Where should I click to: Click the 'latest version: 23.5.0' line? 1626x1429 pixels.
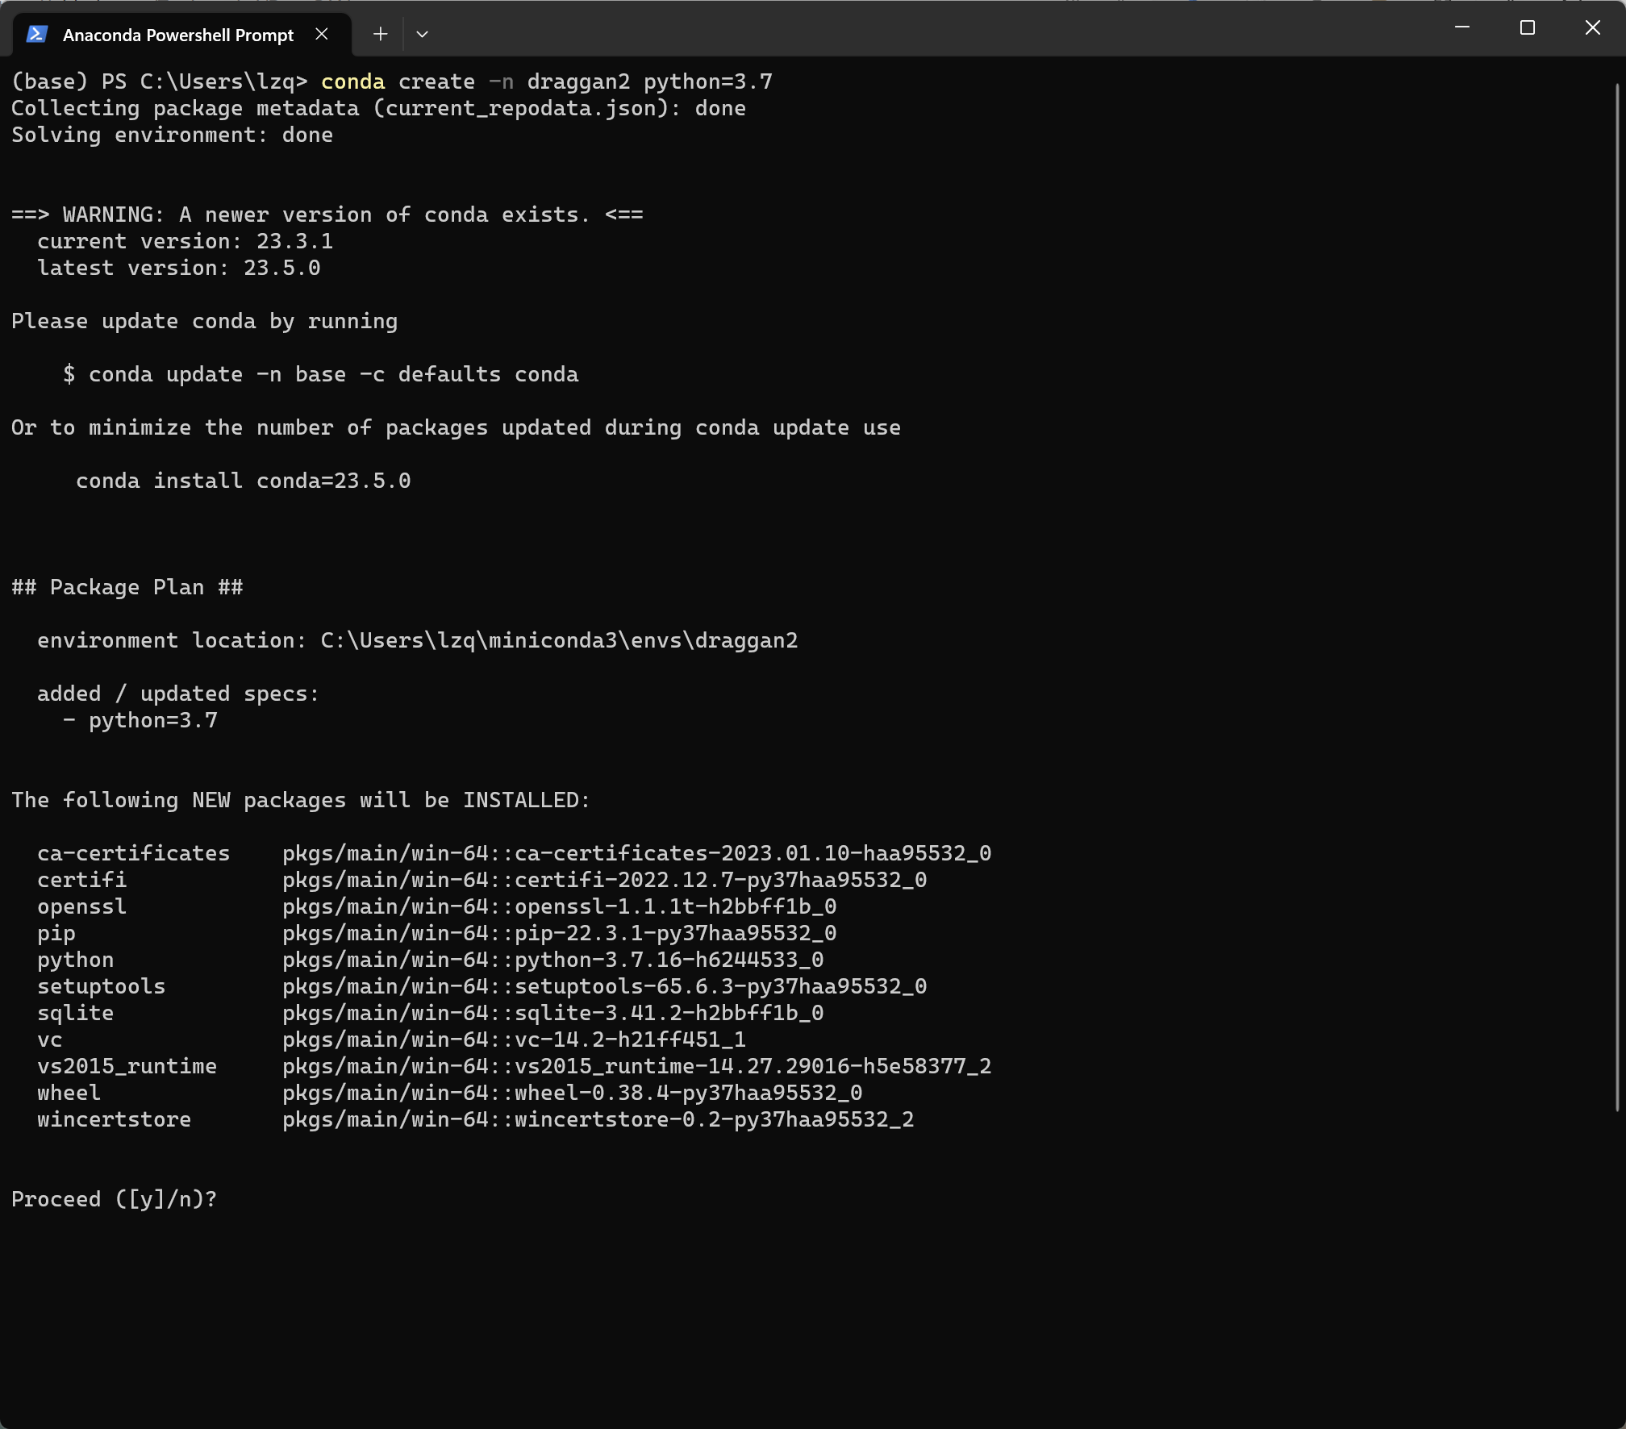pyautogui.click(x=179, y=268)
